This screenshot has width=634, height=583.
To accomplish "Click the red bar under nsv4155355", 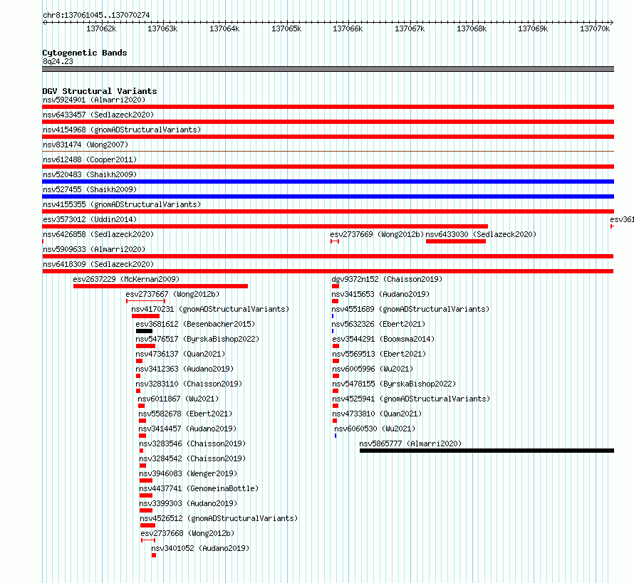I will tap(328, 211).
